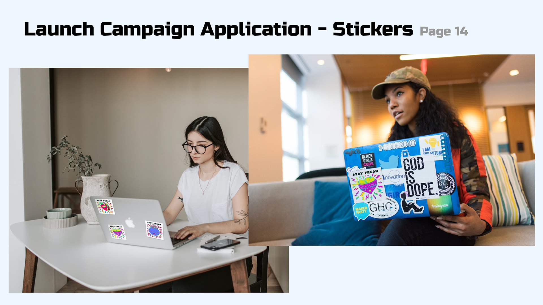Click the Instagram logo sticker
Image resolution: width=543 pixels, height=305 pixels.
point(440,206)
